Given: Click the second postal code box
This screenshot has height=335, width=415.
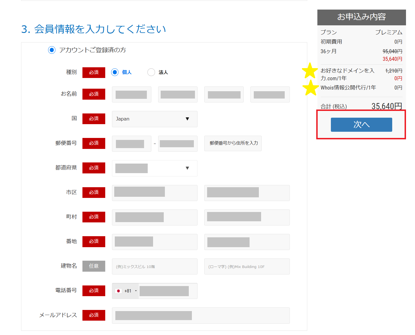Looking at the screenshot, I should pyautogui.click(x=178, y=144).
